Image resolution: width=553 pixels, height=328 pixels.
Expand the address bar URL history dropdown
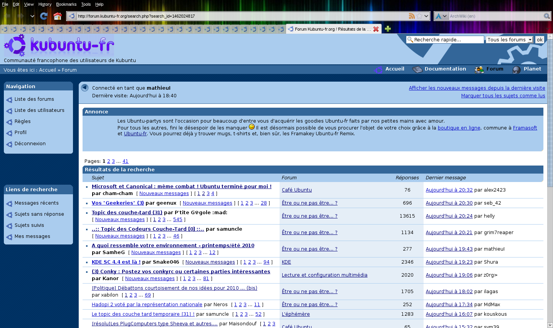coord(426,16)
